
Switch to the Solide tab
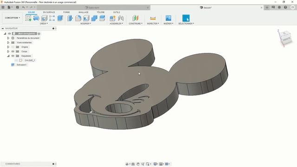tap(32, 12)
